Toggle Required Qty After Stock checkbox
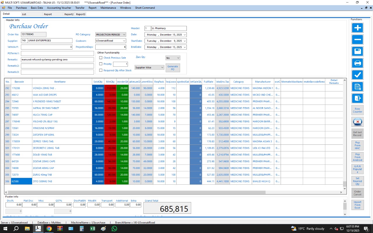The image size is (373, 233). click(101, 70)
